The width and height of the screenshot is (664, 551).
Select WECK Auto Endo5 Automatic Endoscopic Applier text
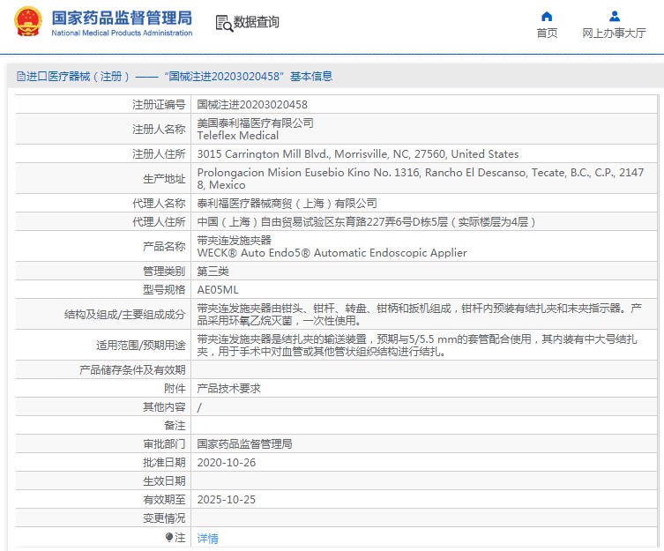pyautogui.click(x=332, y=253)
